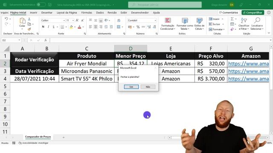
Task: Click the text orientation icon
Action: pyautogui.click(x=106, y=20)
